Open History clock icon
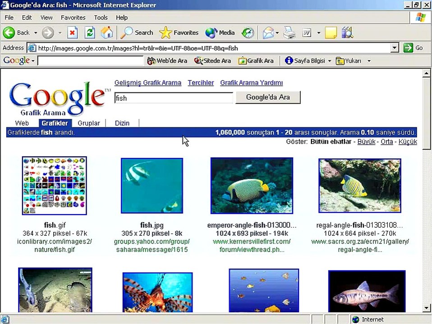Image resolution: width=432 pixels, height=324 pixels. 248,33
